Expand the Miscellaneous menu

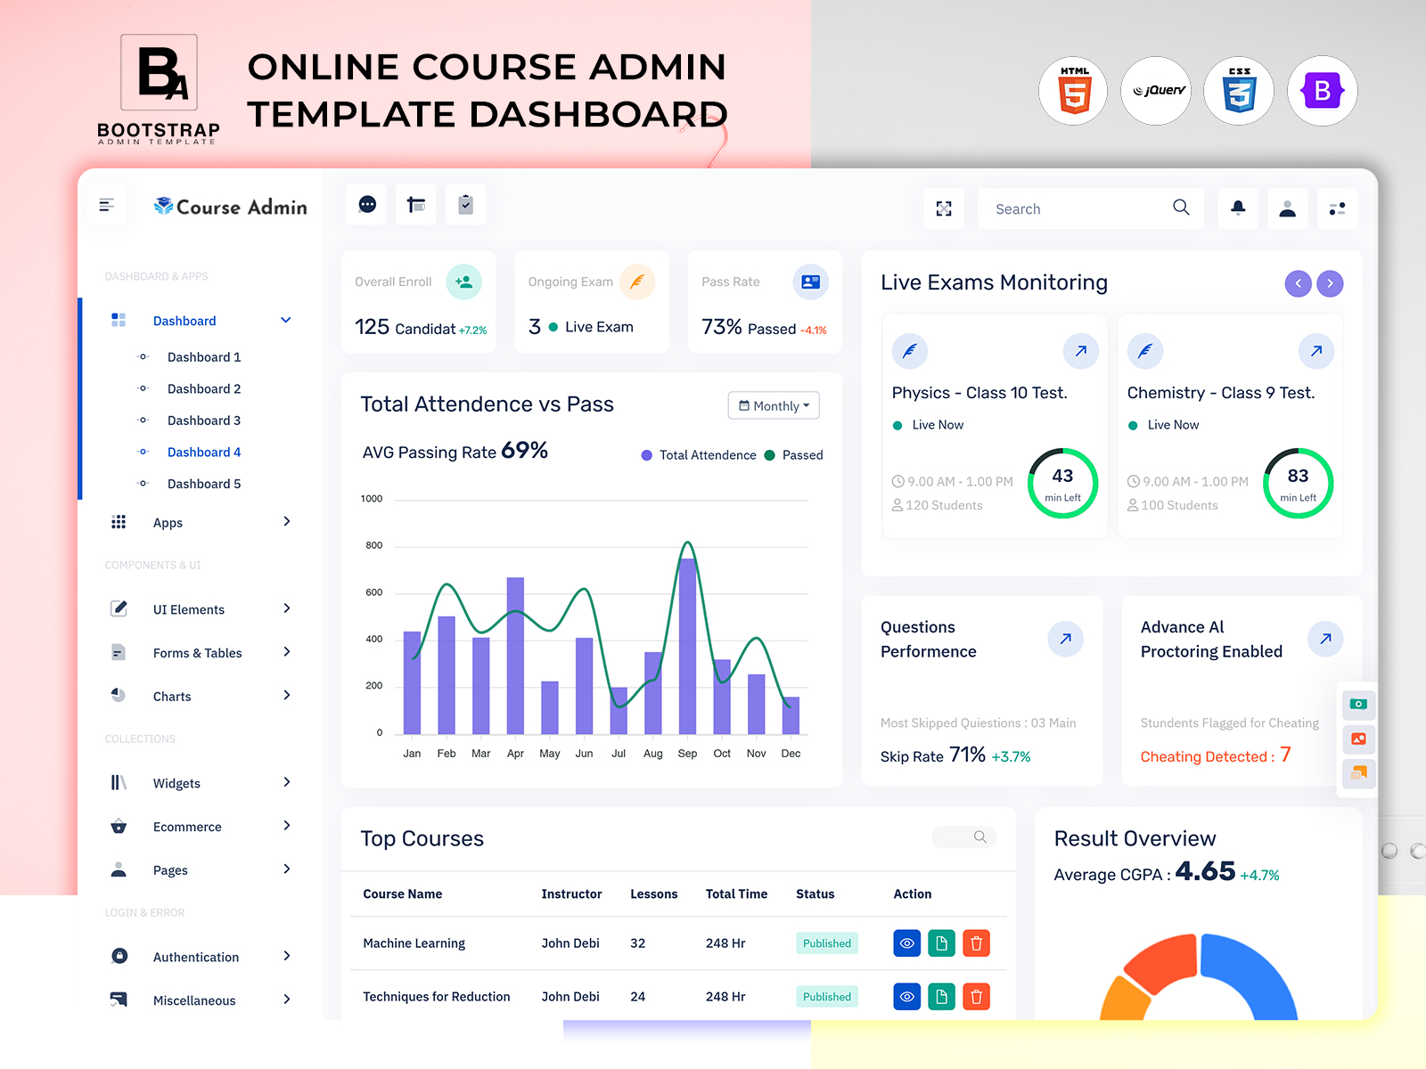(201, 1000)
